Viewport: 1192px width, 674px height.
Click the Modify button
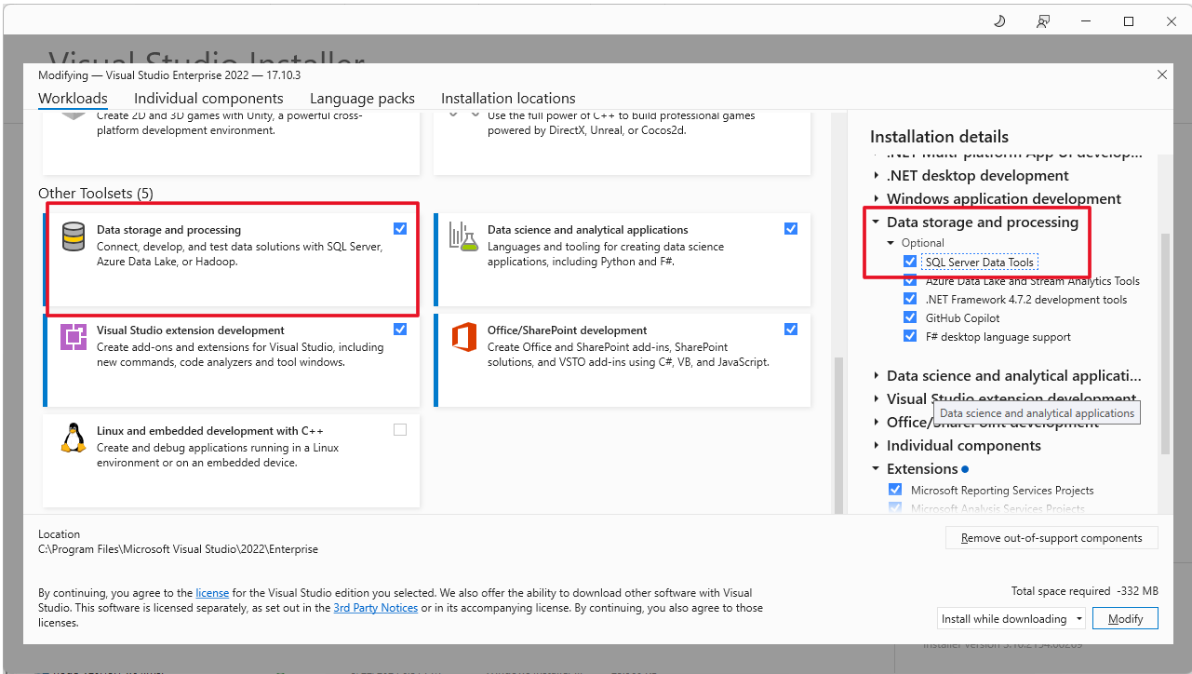[1125, 618]
